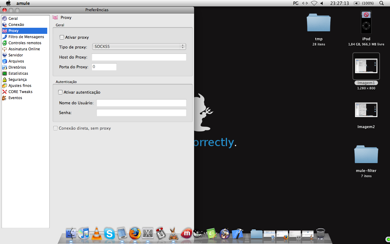Select the Imagem2 thumbnail on desktop
The height and width of the screenshot is (244, 390).
click(x=366, y=110)
